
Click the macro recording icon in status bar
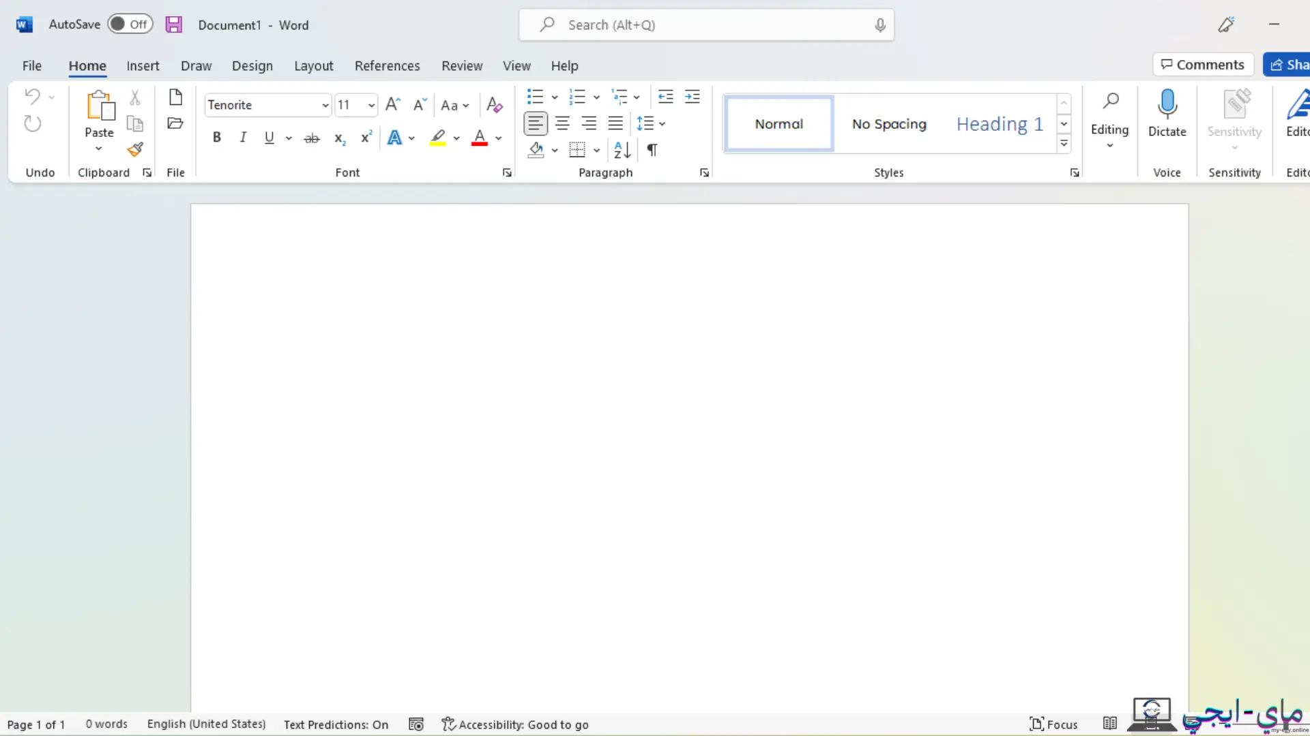pos(416,724)
